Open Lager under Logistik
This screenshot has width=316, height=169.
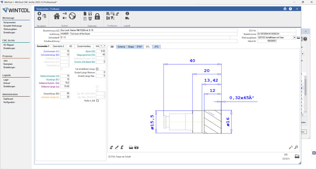[6, 80]
